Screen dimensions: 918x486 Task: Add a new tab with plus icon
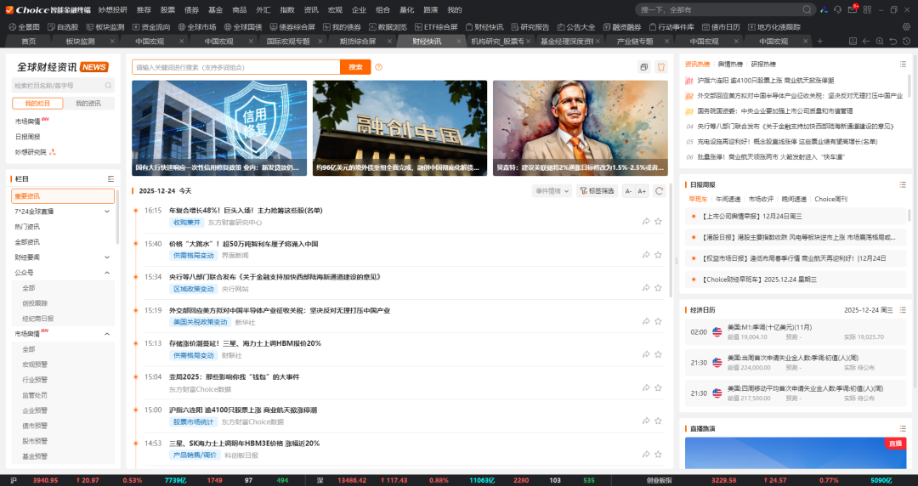click(x=819, y=41)
